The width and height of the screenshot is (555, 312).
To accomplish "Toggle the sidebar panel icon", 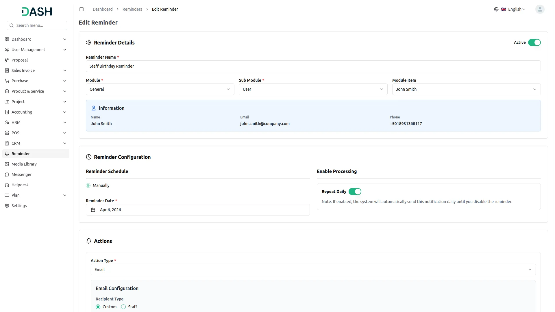I will [82, 9].
